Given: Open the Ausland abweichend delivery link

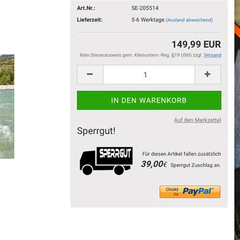Looking at the screenshot, I should coord(189,20).
